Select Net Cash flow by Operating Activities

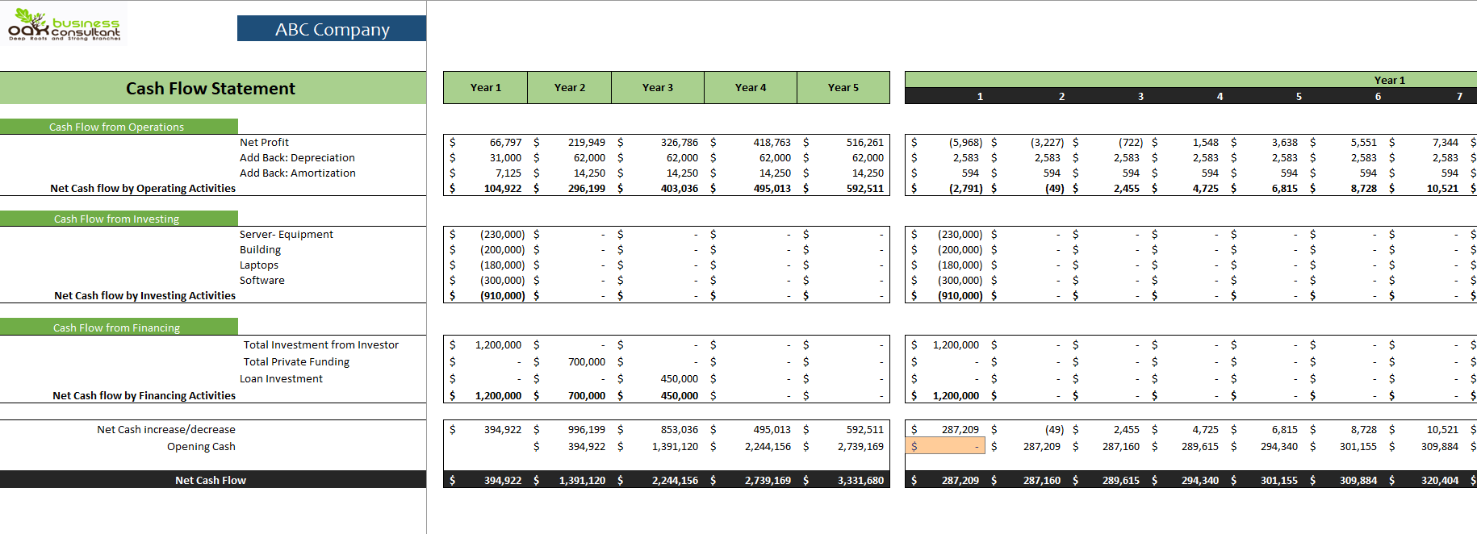pos(143,188)
